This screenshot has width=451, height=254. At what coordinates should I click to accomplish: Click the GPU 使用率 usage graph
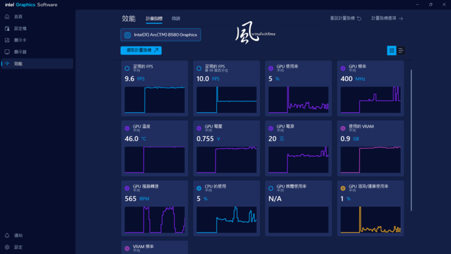pos(299,100)
